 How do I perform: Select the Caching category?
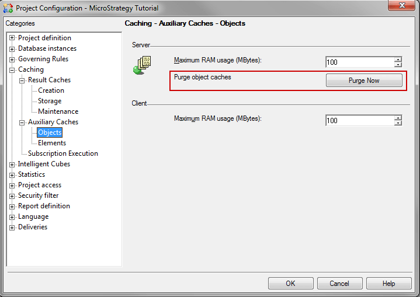pos(31,69)
